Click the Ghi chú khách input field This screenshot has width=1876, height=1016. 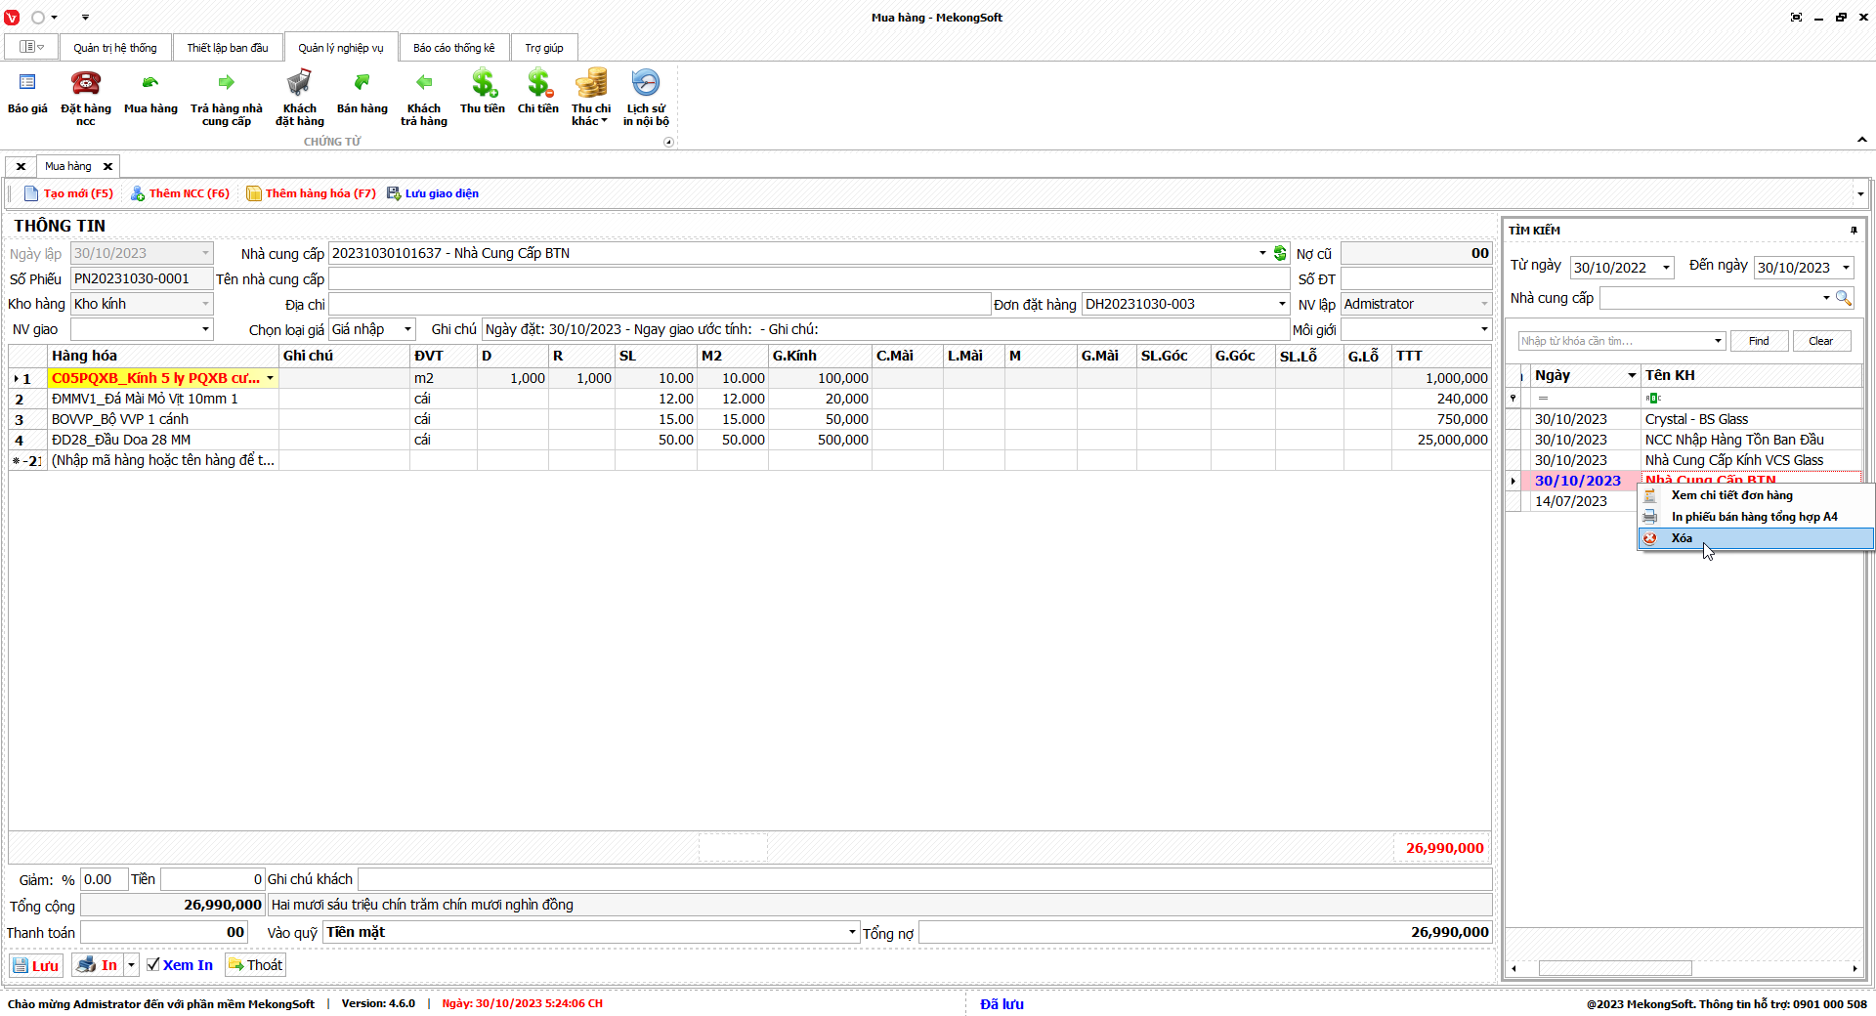pos(923,879)
